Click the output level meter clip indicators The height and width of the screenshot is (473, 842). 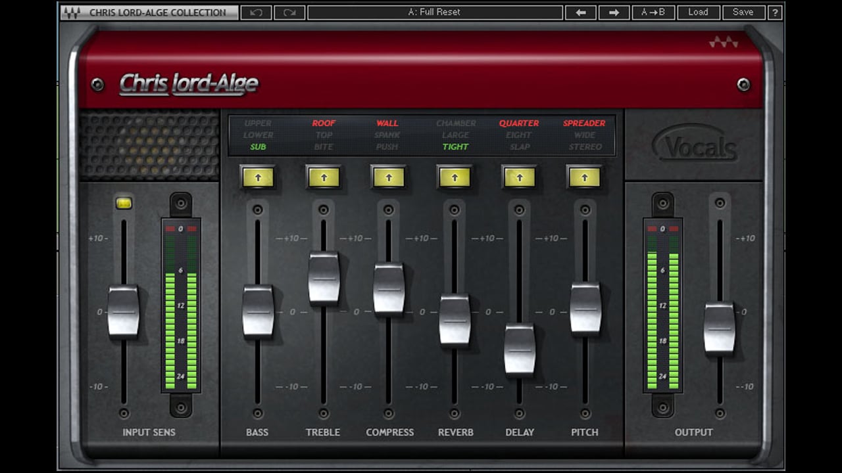coord(662,229)
